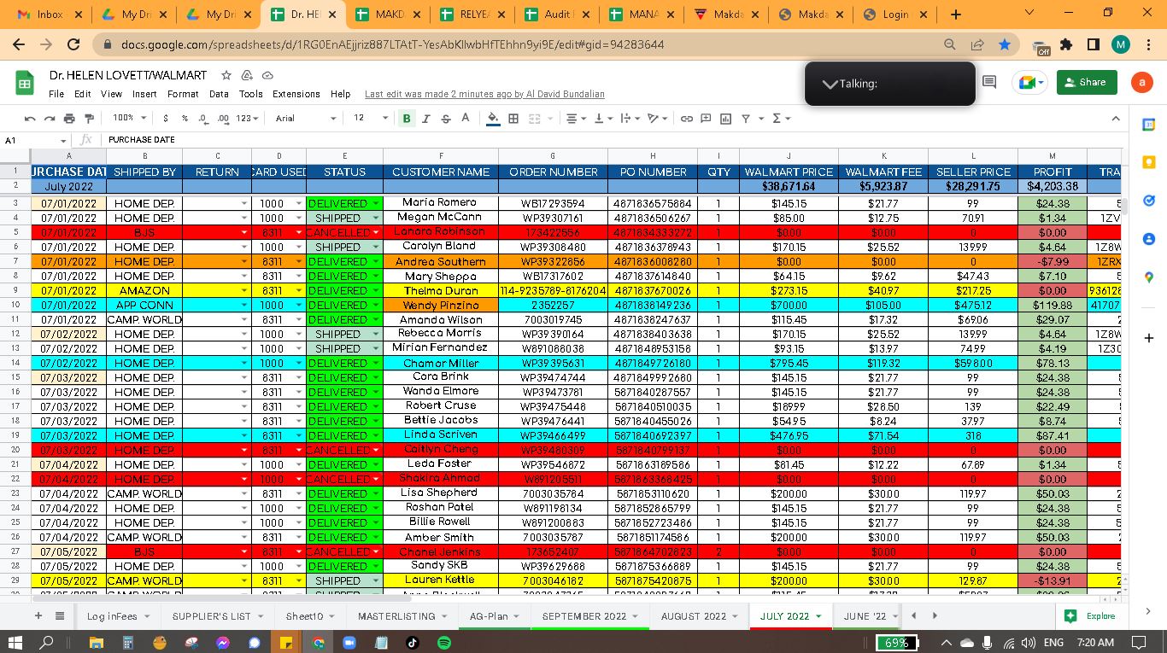Image resolution: width=1167 pixels, height=653 pixels.
Task: Star the Dr. HELEN LOVETT/WALMART document
Action: coord(226,75)
